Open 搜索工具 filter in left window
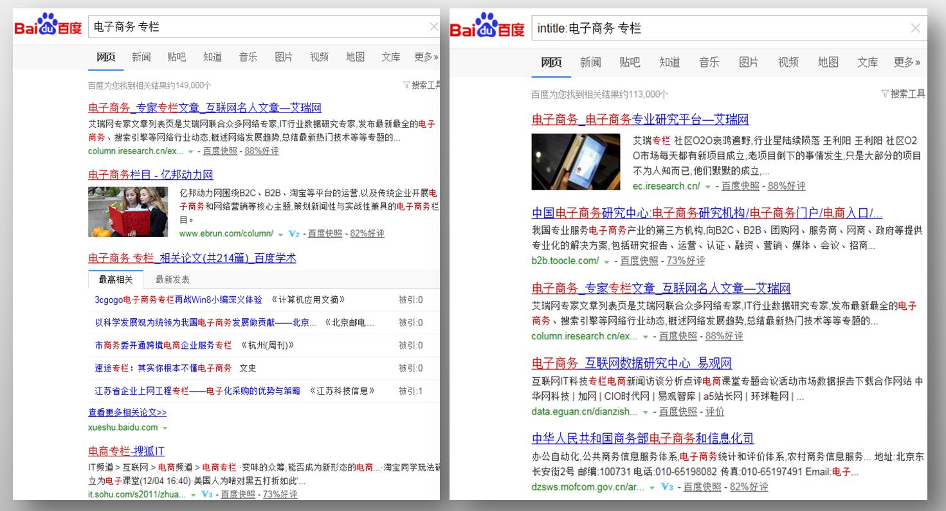946x511 pixels. click(421, 85)
